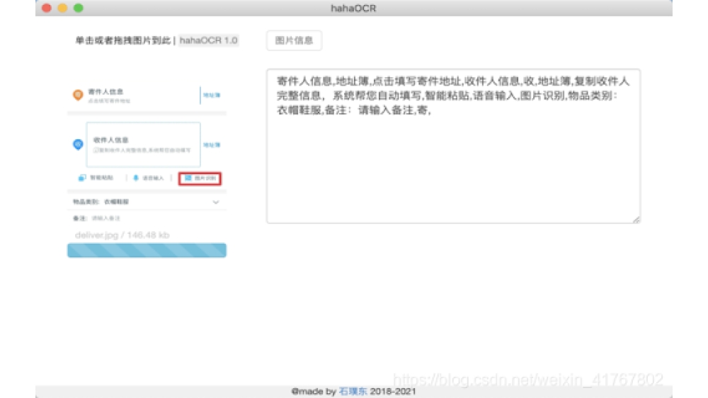This screenshot has height=398, width=708.
Task: Click the 收件人信息 recipient info box
Action: coord(143,144)
